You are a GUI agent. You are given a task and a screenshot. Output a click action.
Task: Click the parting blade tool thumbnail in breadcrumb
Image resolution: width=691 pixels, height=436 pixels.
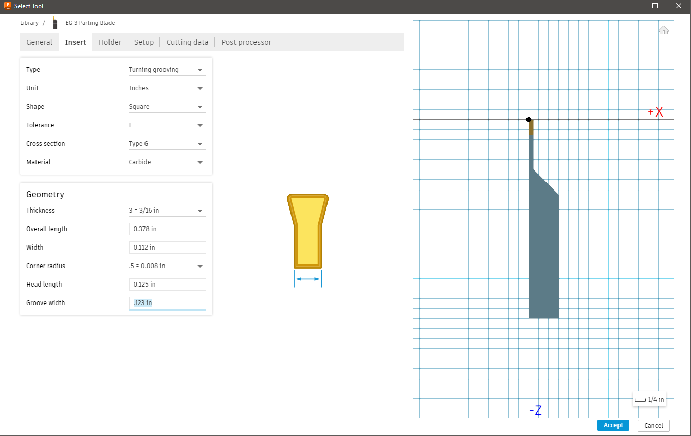click(54, 23)
